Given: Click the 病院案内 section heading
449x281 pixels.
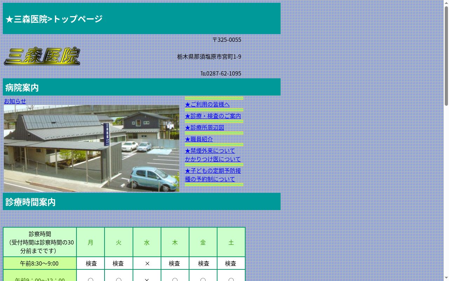Looking at the screenshot, I should pyautogui.click(x=22, y=87).
